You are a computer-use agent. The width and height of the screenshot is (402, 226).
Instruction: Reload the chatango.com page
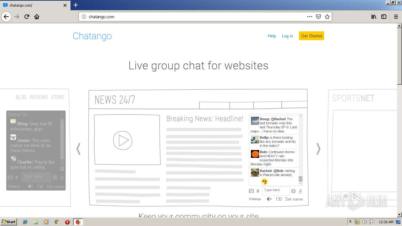pyautogui.click(x=27, y=17)
